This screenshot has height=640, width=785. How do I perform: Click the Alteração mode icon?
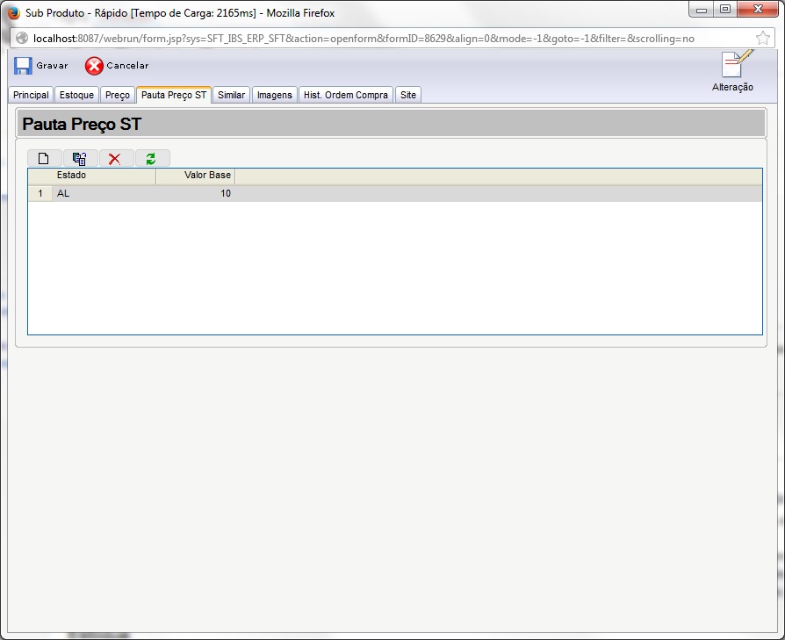tap(732, 72)
